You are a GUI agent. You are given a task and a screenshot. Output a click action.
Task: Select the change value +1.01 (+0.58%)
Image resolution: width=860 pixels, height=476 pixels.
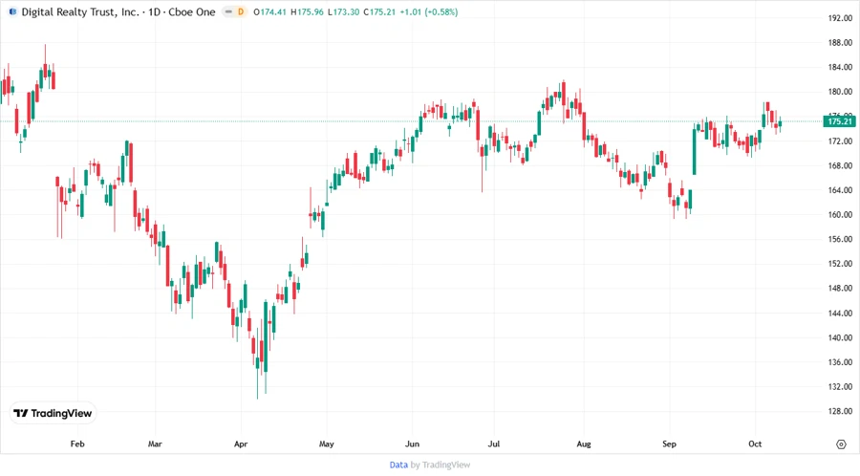point(428,11)
